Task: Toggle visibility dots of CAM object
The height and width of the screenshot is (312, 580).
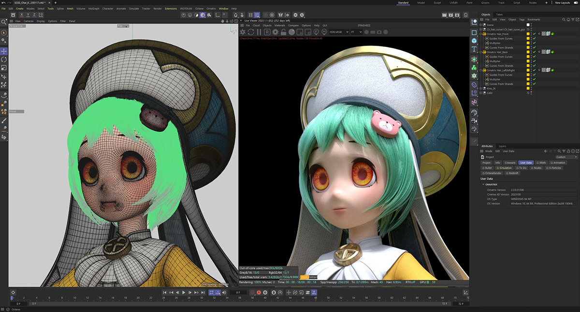Action: point(531,93)
